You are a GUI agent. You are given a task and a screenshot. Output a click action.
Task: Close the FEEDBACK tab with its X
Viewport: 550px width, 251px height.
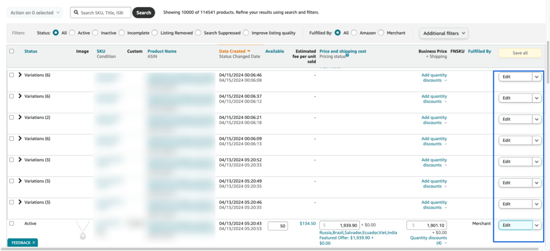[34, 242]
